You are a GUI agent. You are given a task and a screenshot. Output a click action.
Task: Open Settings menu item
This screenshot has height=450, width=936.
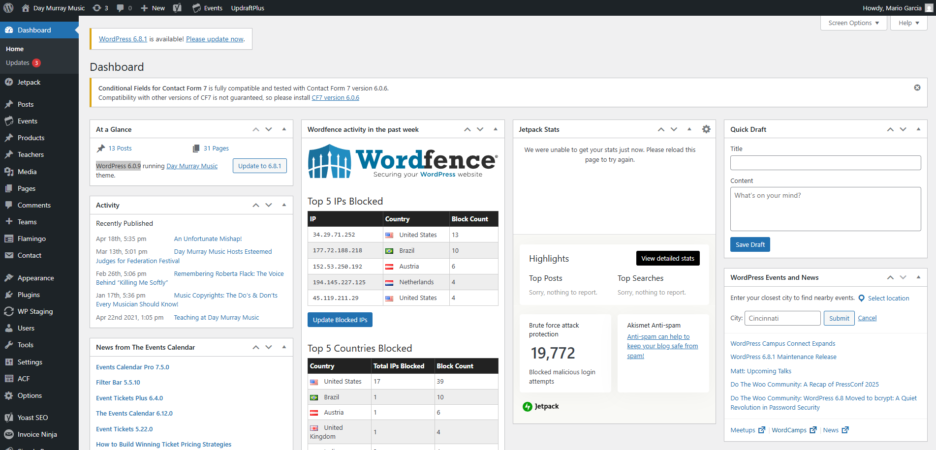tap(39, 362)
